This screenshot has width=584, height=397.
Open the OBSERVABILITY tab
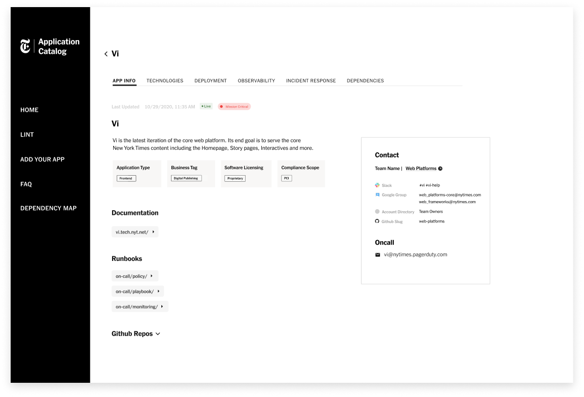point(256,81)
